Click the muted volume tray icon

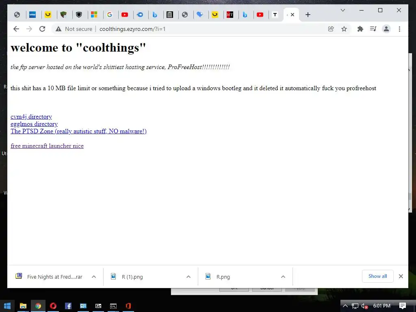click(364, 306)
